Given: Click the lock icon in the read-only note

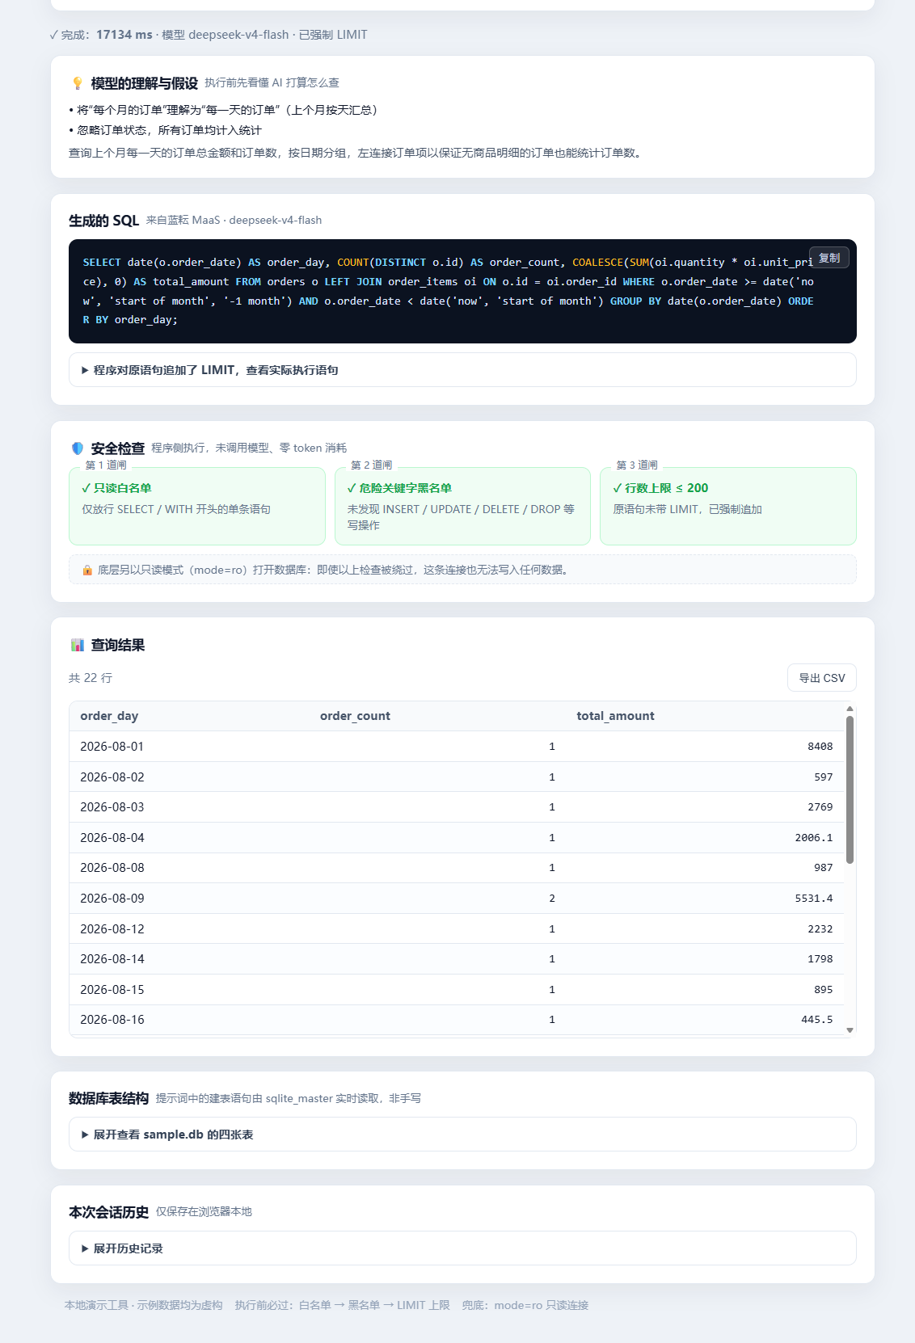Looking at the screenshot, I should click(87, 570).
